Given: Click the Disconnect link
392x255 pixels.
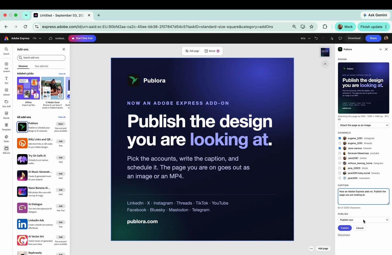Looking at the screenshot, I should coord(344,235).
